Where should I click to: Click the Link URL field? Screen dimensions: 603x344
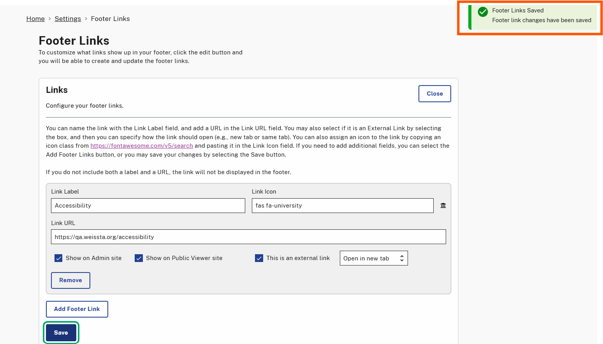tap(248, 237)
